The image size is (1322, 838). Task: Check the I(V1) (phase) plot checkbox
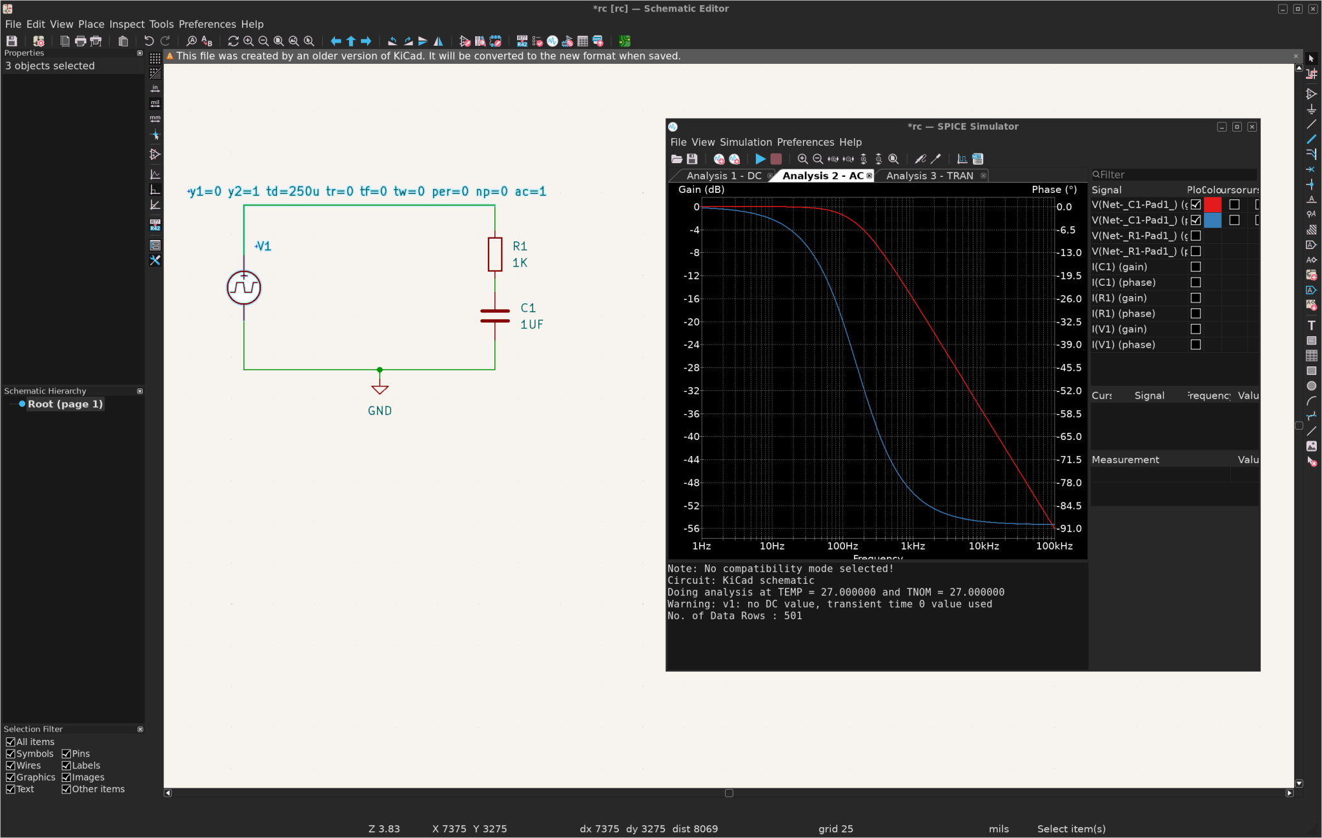click(x=1195, y=344)
